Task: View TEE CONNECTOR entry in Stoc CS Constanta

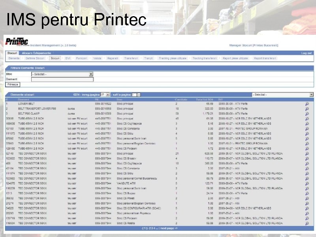Action: pos(307,169)
